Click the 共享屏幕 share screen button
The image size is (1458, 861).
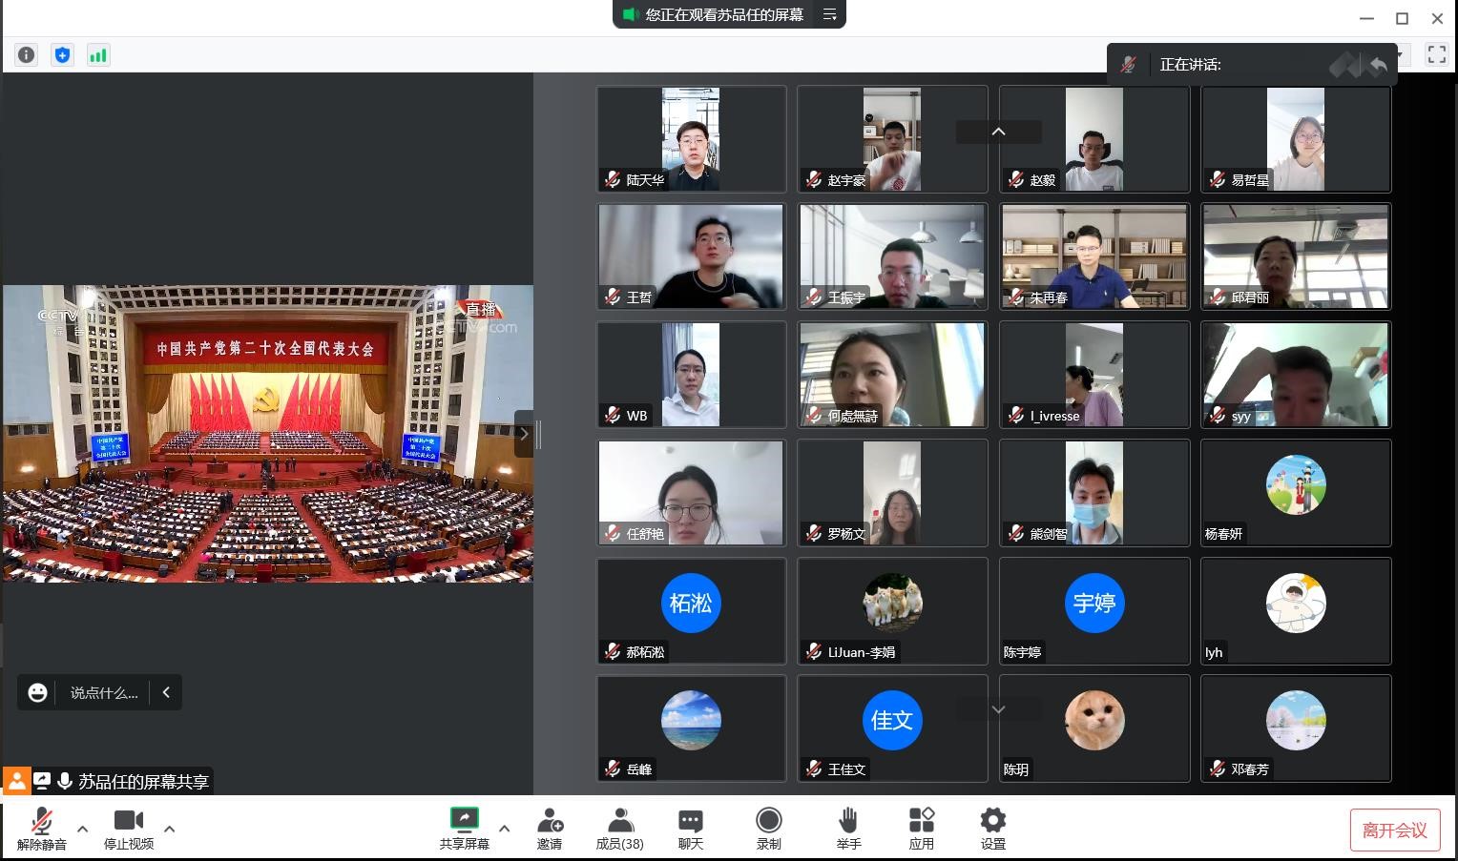click(465, 829)
